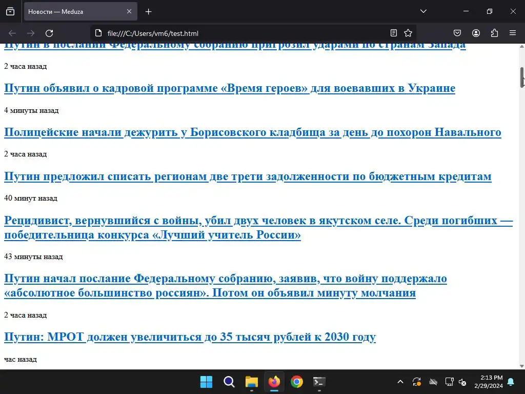Click the page vertical scrollbar thumb
Viewport: 525px width, 394px height.
(x=522, y=77)
